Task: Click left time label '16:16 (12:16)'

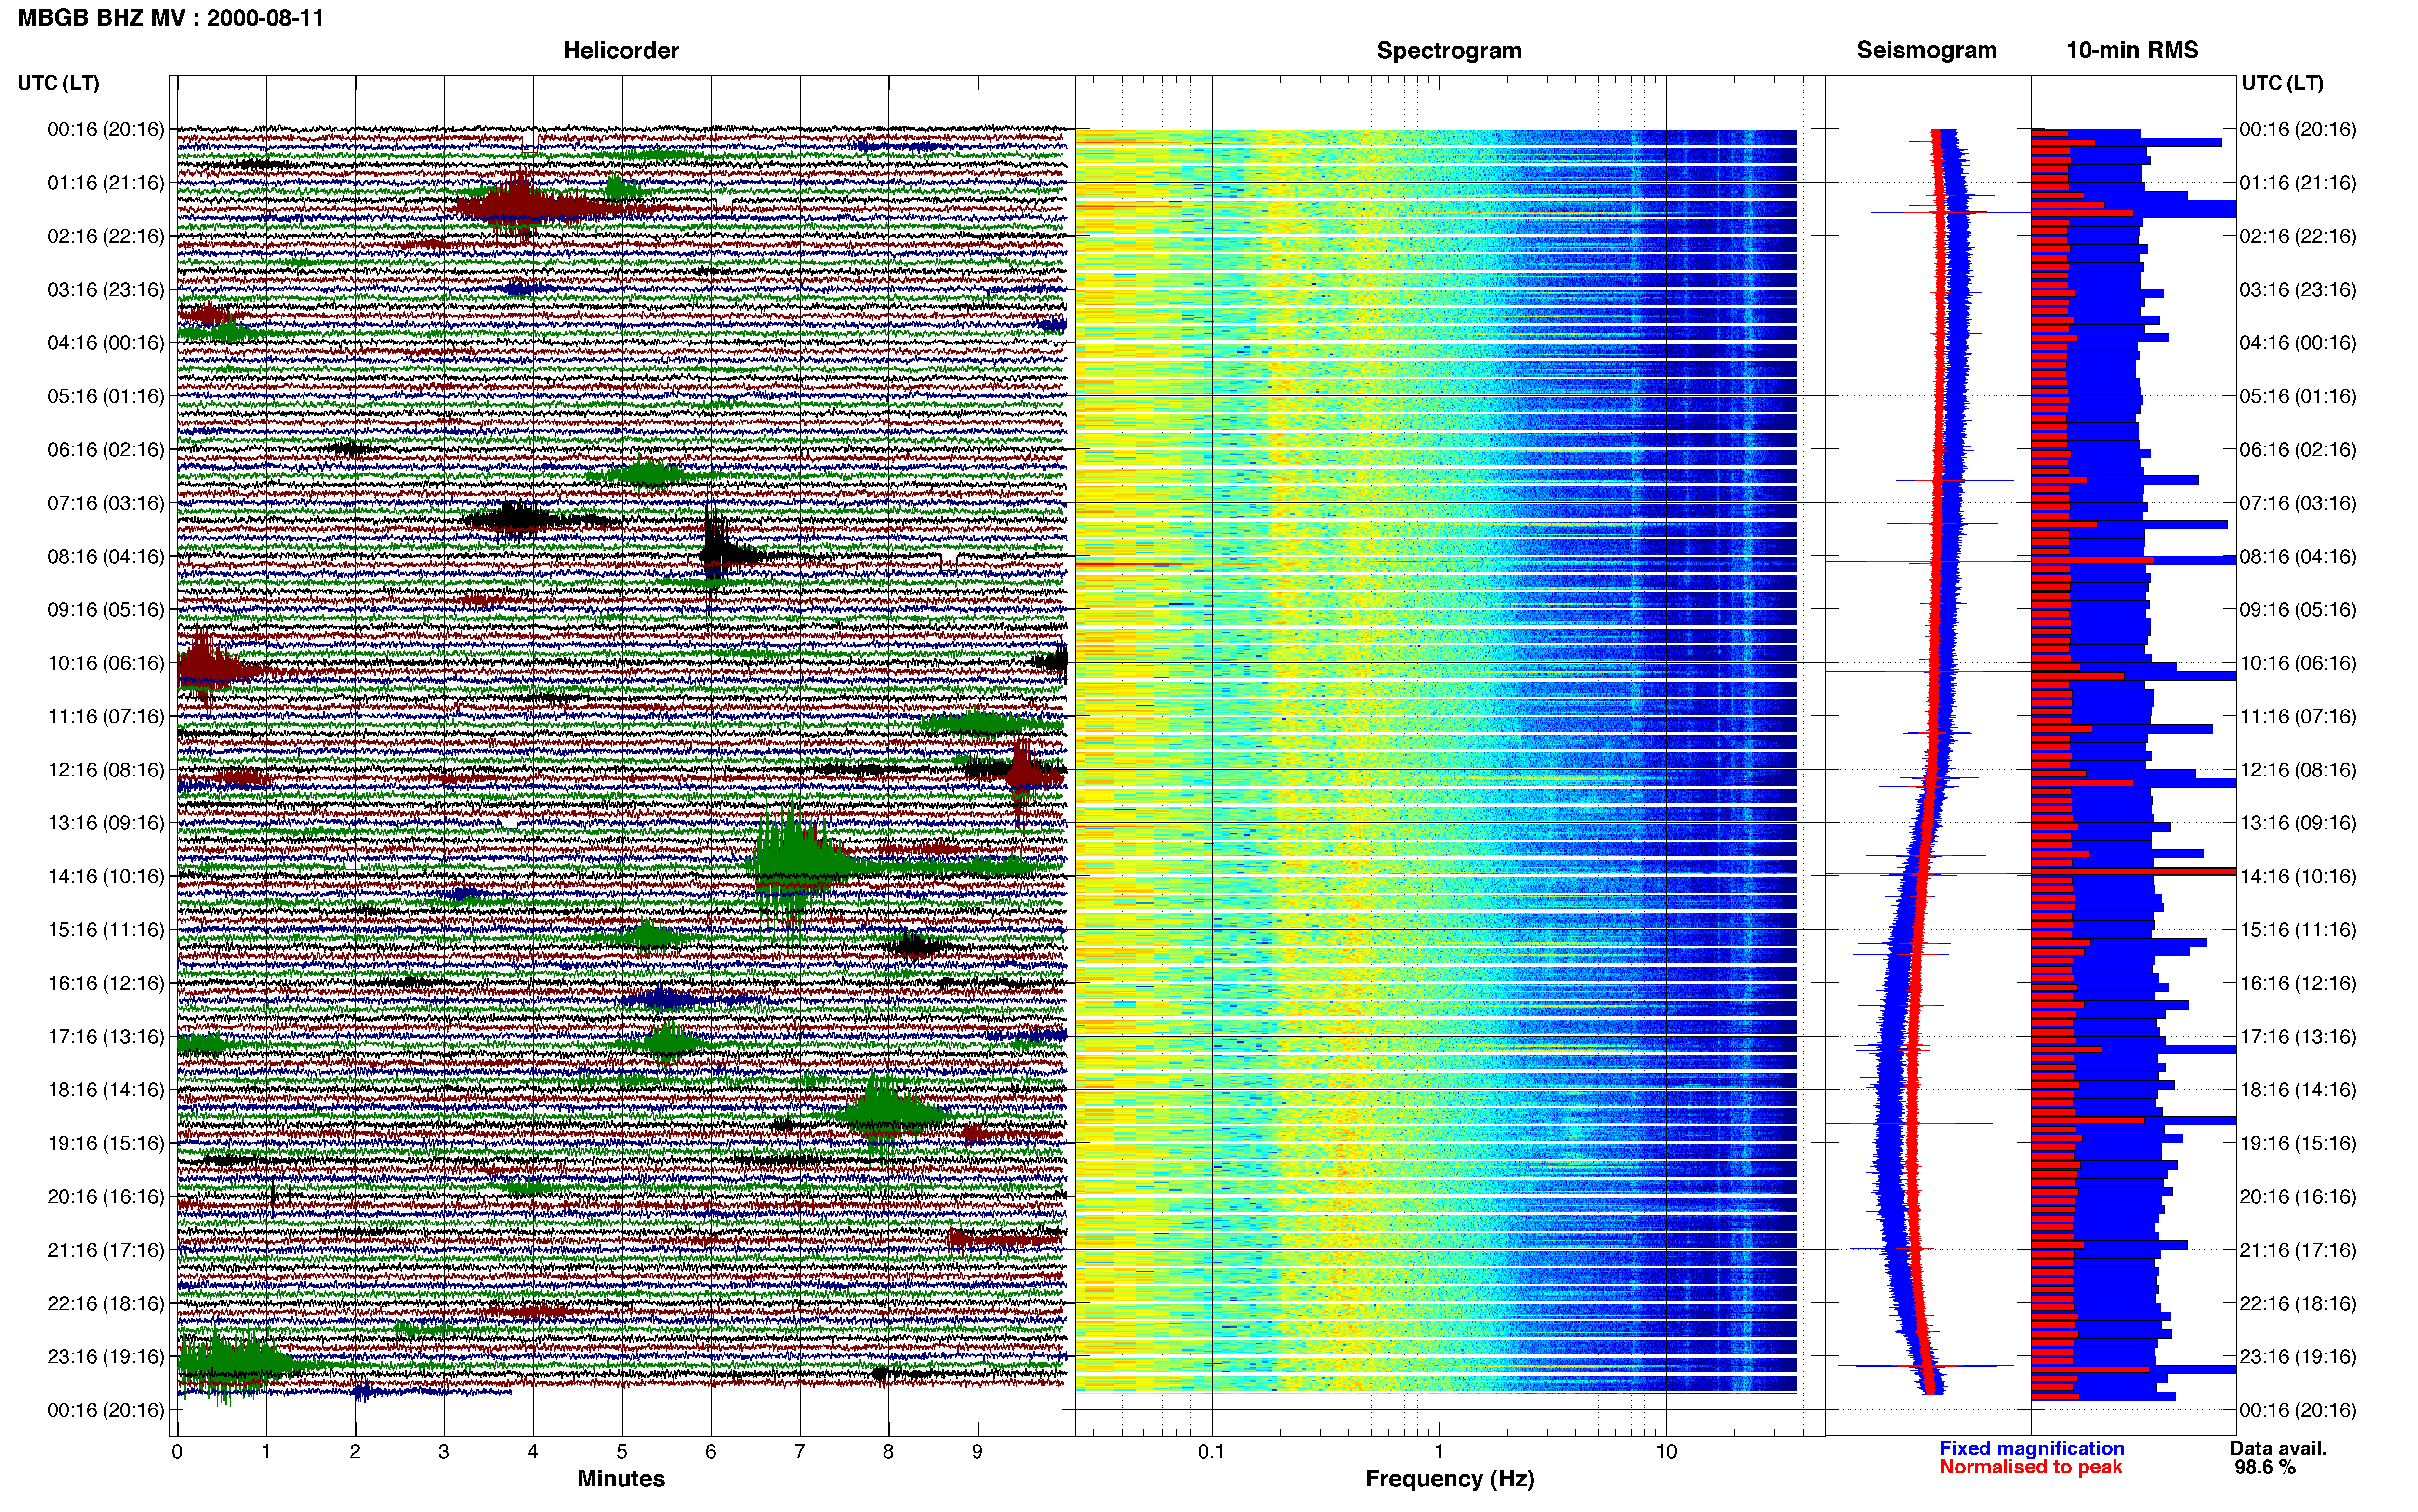Action: pos(106,983)
